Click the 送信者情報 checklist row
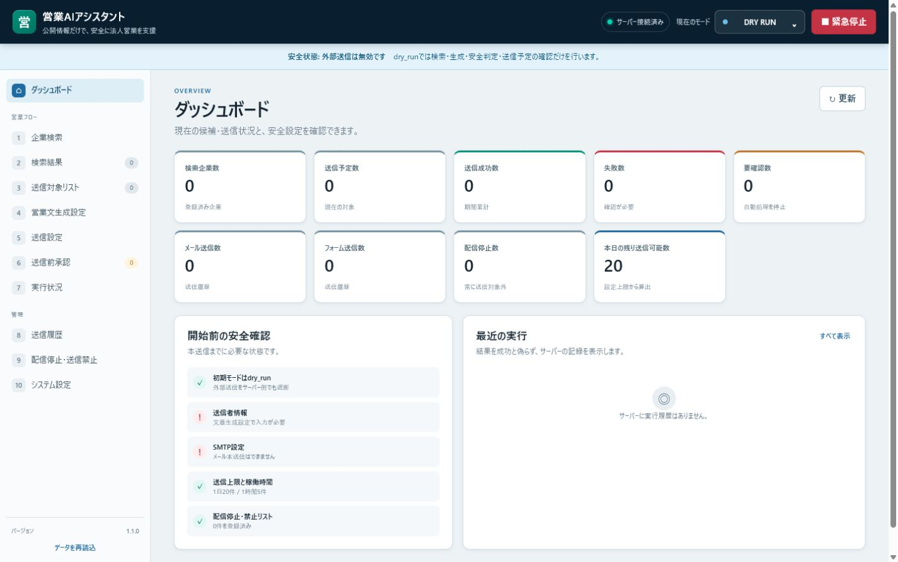Image resolution: width=898 pixels, height=562 pixels. tap(313, 417)
